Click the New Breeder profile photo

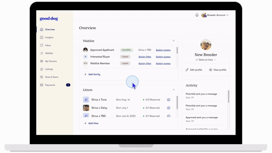(x=206, y=45)
